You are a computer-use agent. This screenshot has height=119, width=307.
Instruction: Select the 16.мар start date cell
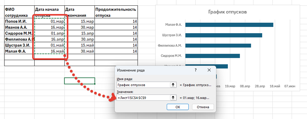[x=49, y=27]
